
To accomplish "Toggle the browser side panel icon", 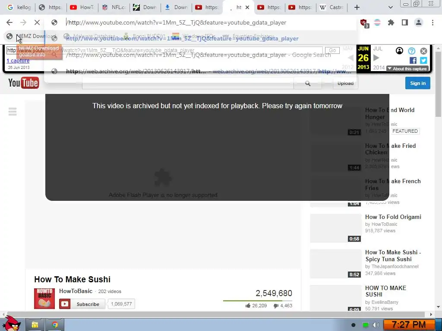I will tap(405, 22).
